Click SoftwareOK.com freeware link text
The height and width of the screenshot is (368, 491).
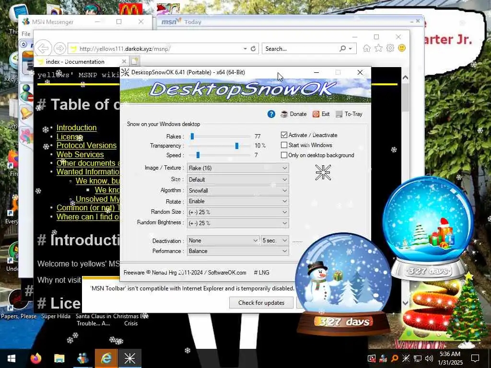[227, 273]
